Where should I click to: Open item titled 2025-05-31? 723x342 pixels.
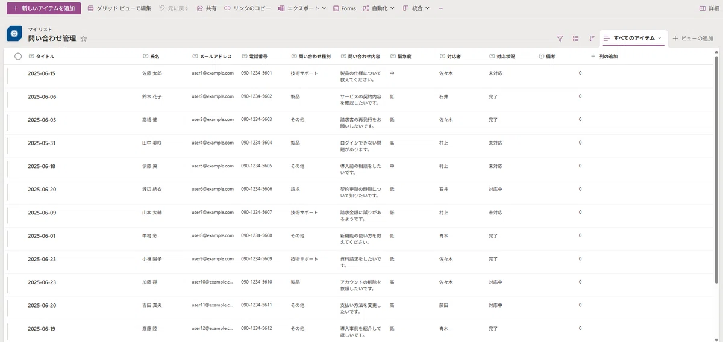[x=42, y=143]
